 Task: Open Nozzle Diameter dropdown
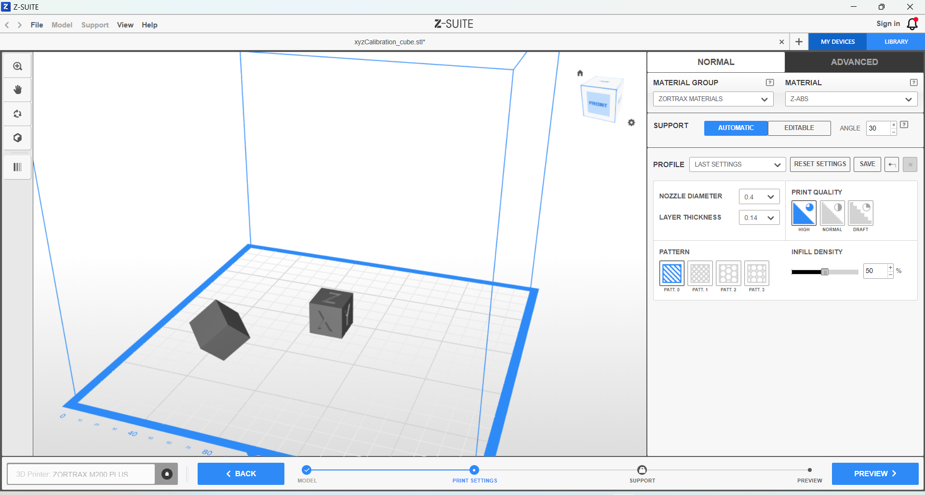pos(759,197)
